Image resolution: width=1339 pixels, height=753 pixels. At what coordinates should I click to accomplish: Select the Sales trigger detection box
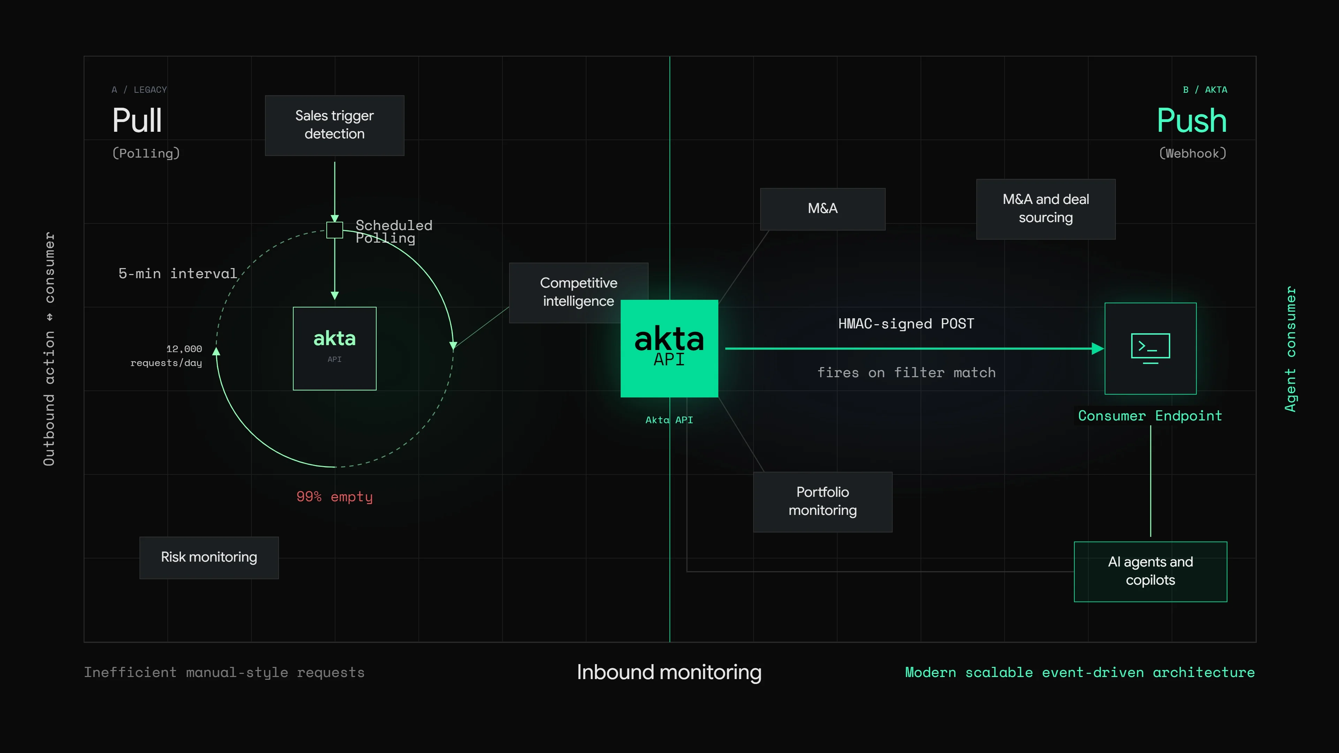pos(335,125)
